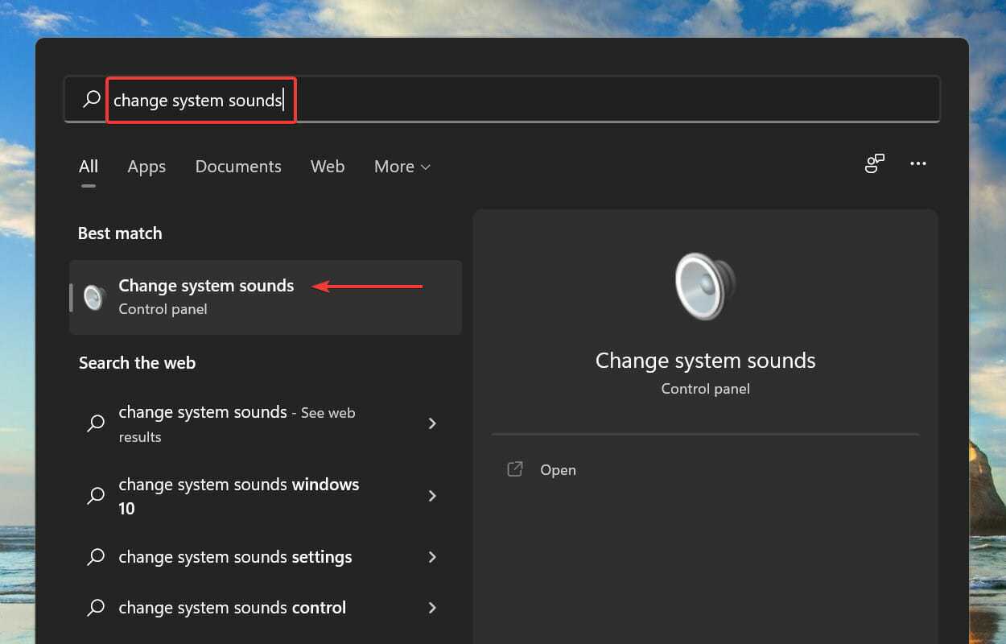Expand arrow for 'change system sounds windows 10'
Screen dimensions: 1006x644
point(432,496)
